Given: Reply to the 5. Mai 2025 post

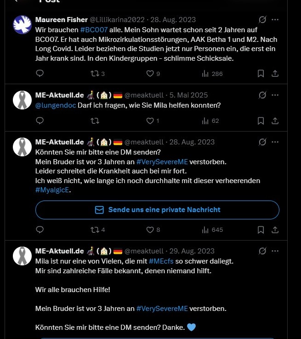Looking at the screenshot, I should coord(40,121).
